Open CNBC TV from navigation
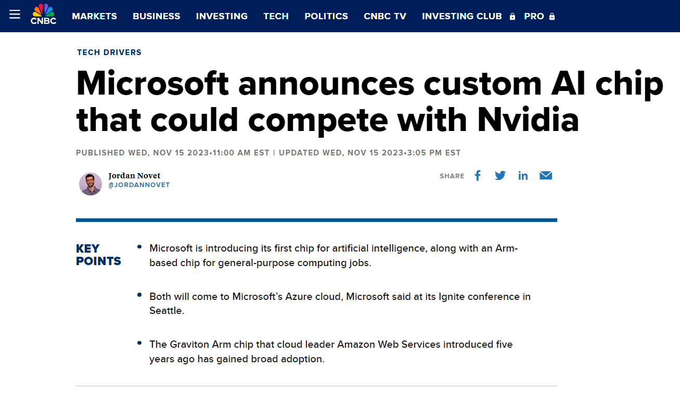Viewport: 680px width, 394px height. pyautogui.click(x=385, y=16)
